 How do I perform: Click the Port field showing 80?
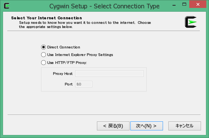[x=84, y=84]
